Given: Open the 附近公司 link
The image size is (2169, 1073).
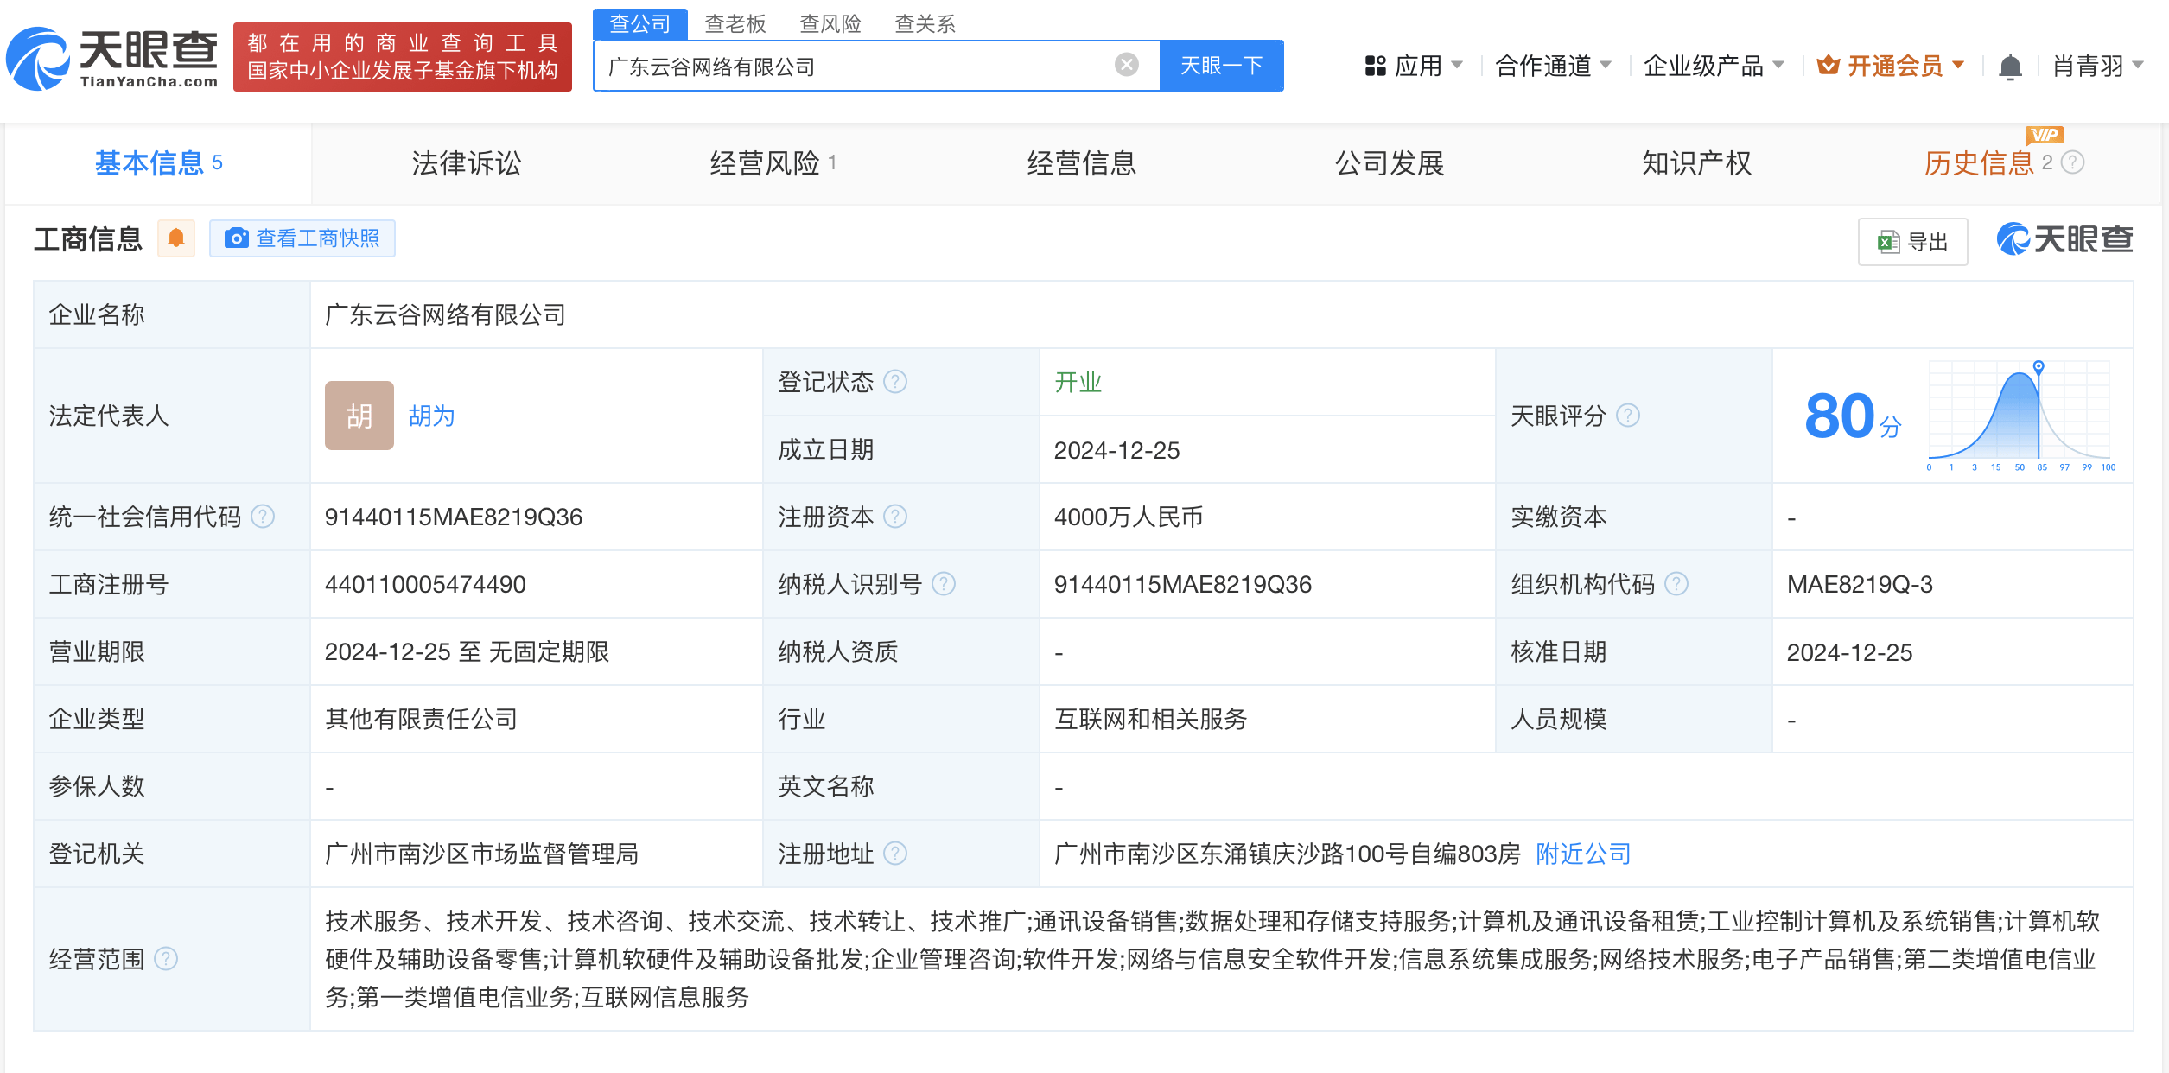Looking at the screenshot, I should (x=1582, y=854).
